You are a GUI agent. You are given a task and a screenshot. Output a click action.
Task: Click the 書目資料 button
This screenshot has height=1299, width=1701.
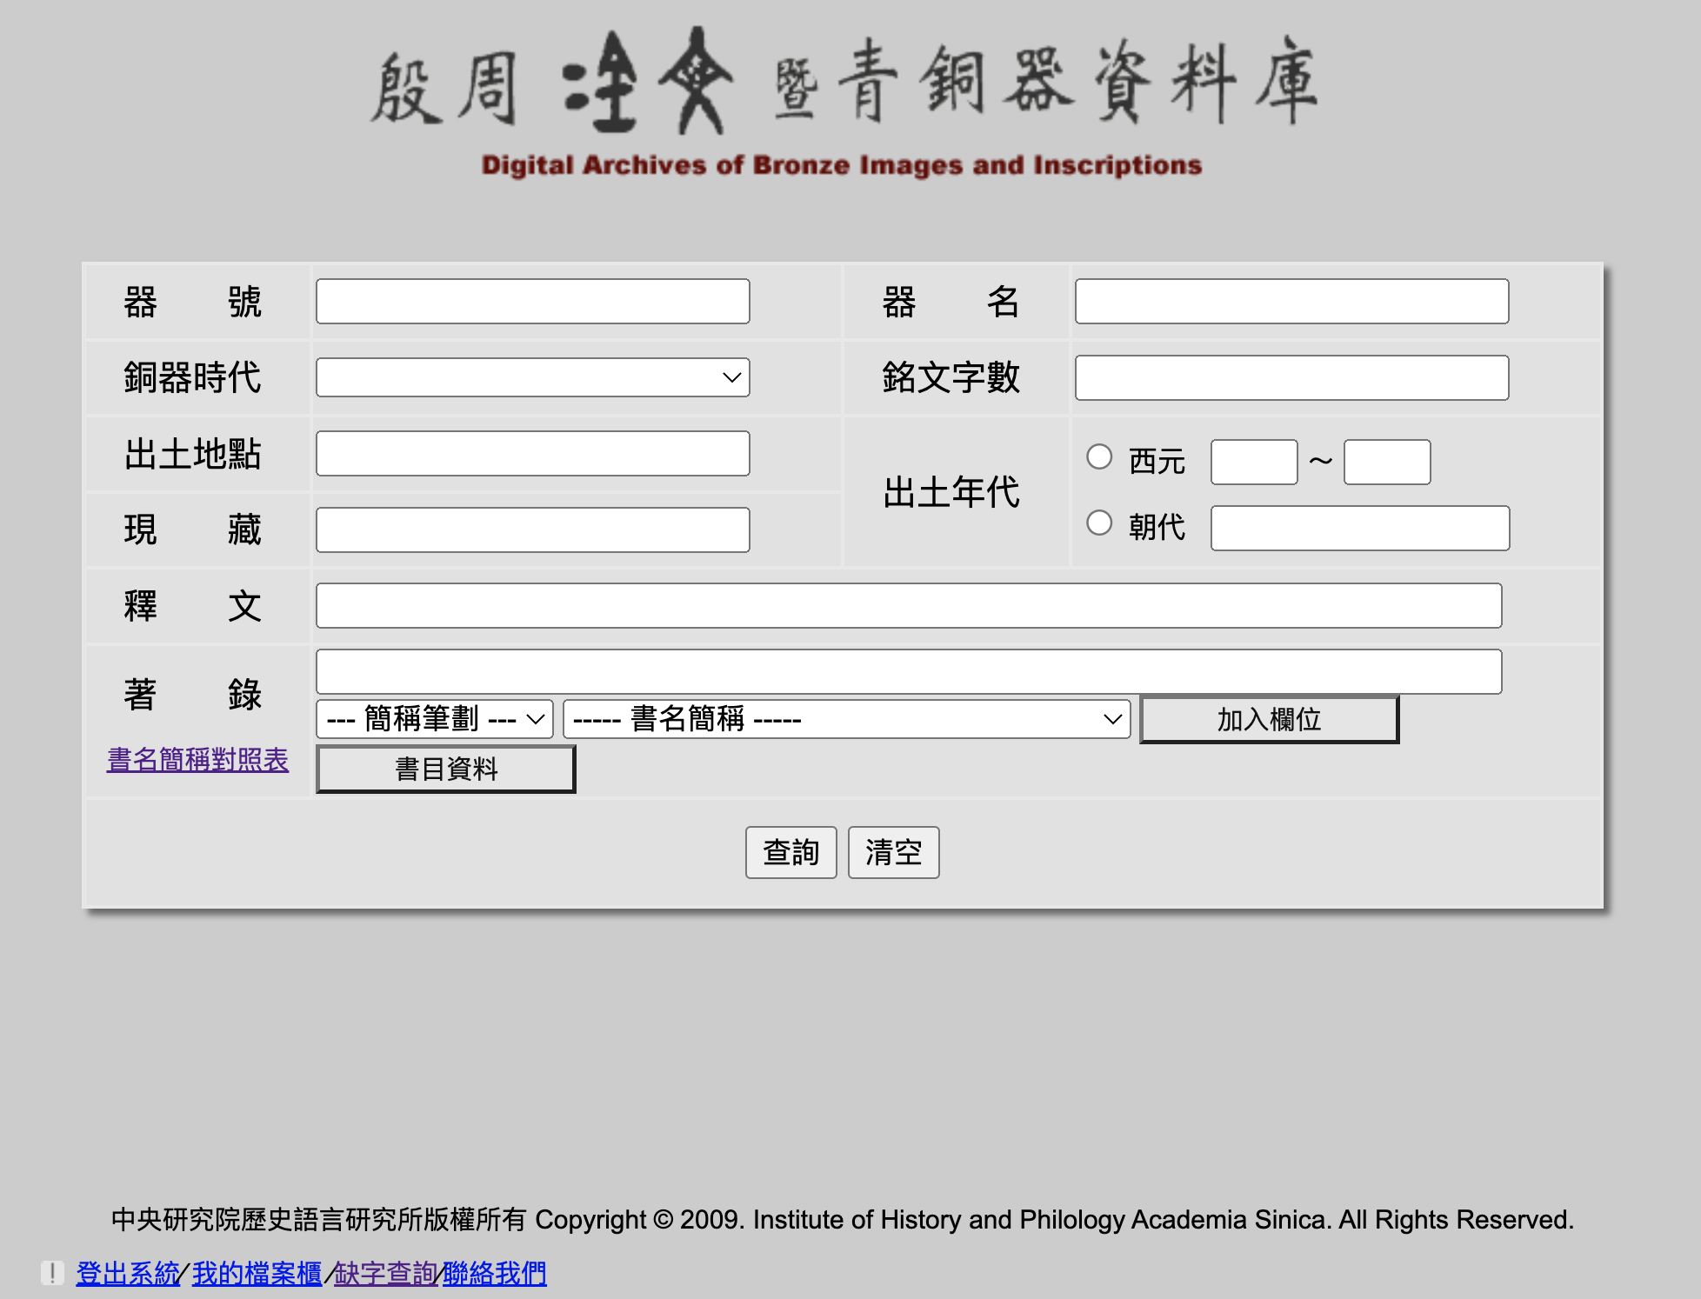tap(445, 769)
